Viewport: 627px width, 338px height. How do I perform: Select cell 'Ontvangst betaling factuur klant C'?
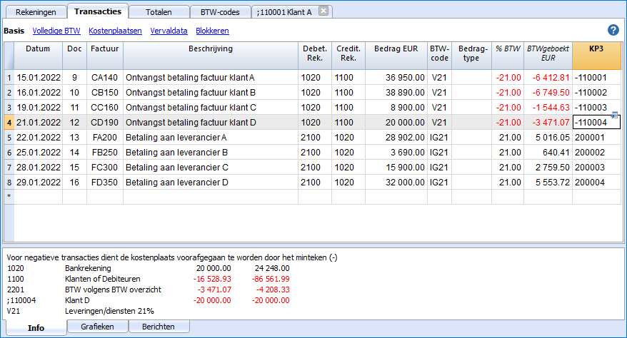pos(211,108)
